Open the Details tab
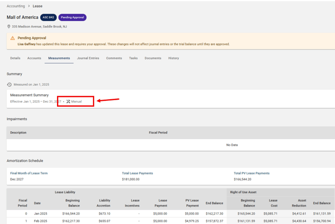This screenshot has width=335, height=224. point(15,58)
